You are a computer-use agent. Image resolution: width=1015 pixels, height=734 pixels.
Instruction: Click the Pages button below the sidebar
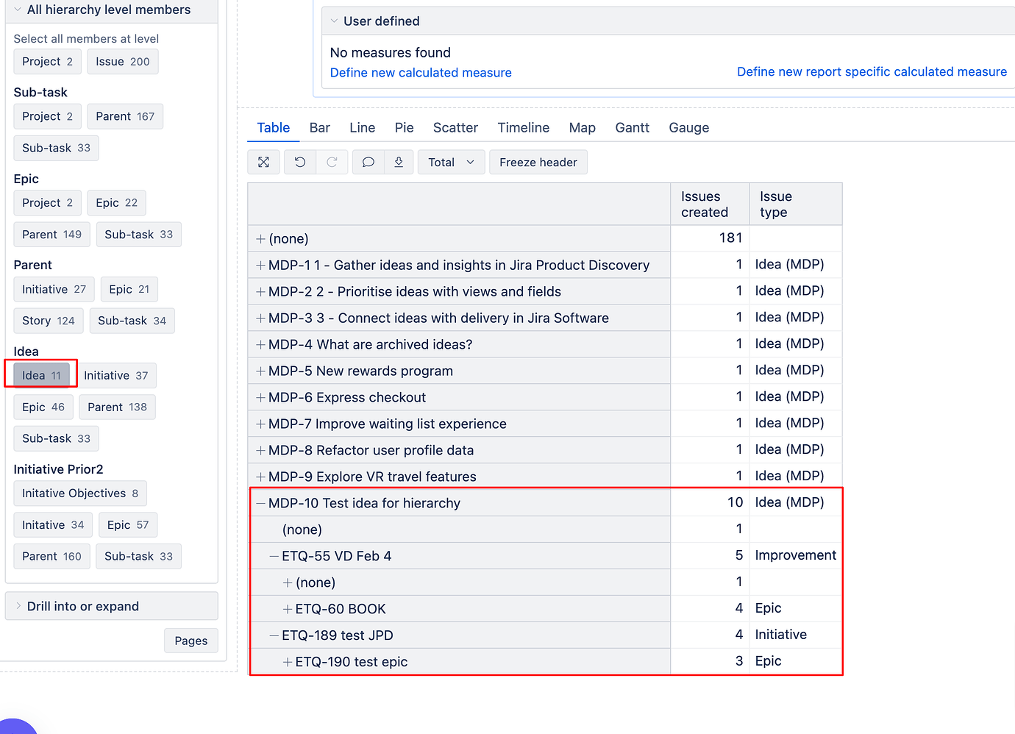[190, 641]
